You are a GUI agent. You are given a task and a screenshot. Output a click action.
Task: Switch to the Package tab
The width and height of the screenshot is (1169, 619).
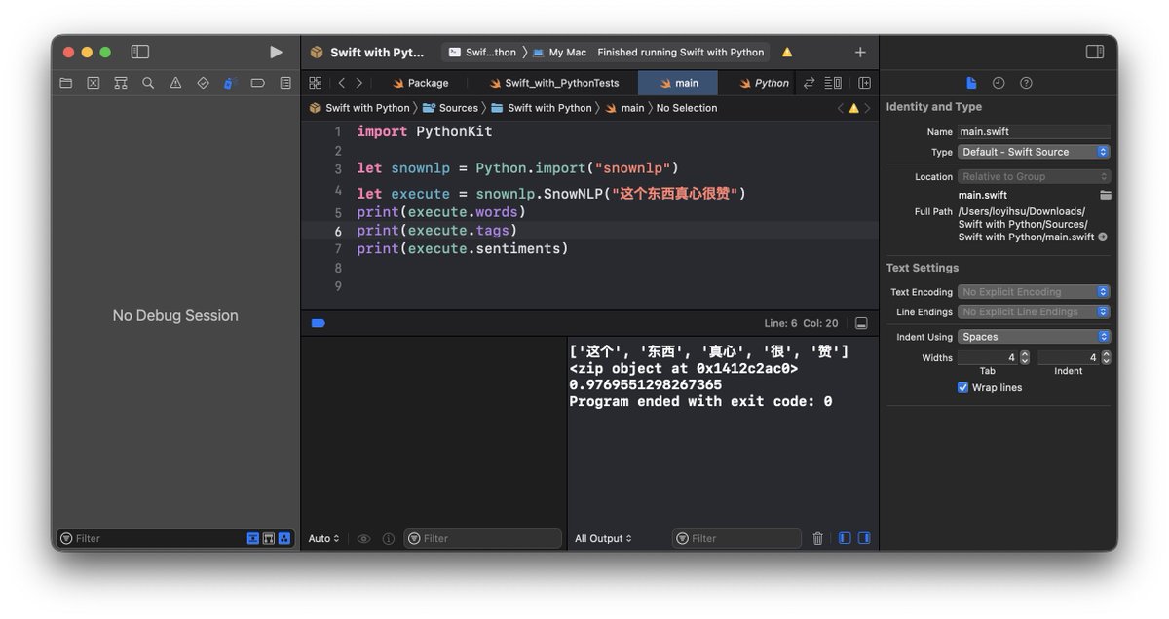421,83
